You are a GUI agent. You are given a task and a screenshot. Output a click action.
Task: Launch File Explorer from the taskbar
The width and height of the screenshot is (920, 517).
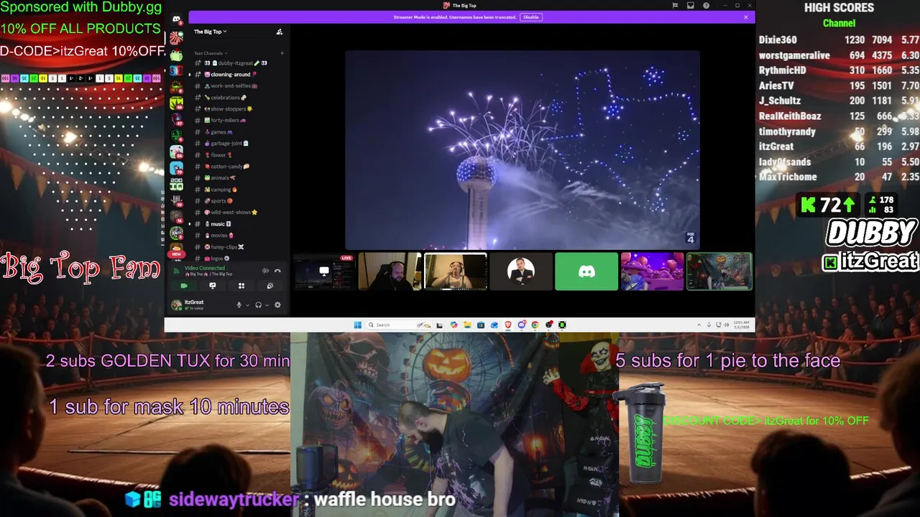467,325
